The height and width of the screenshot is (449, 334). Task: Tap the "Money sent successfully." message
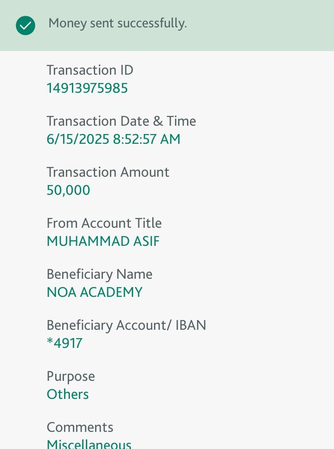point(117,23)
